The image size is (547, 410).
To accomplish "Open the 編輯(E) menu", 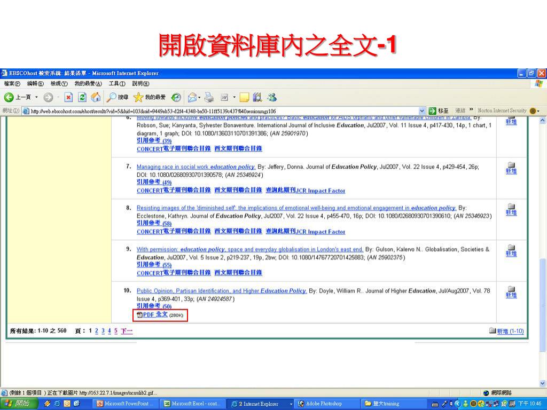I will point(35,84).
